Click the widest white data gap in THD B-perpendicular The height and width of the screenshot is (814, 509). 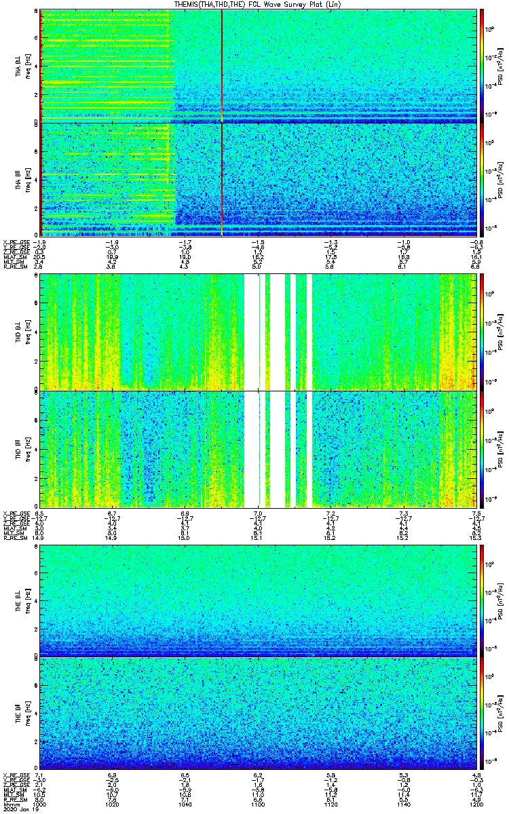pyautogui.click(x=252, y=331)
